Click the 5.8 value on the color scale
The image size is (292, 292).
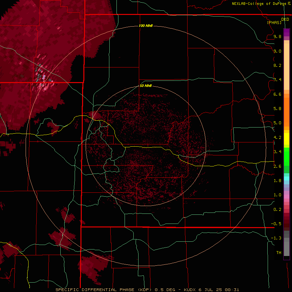[x=277, y=109]
